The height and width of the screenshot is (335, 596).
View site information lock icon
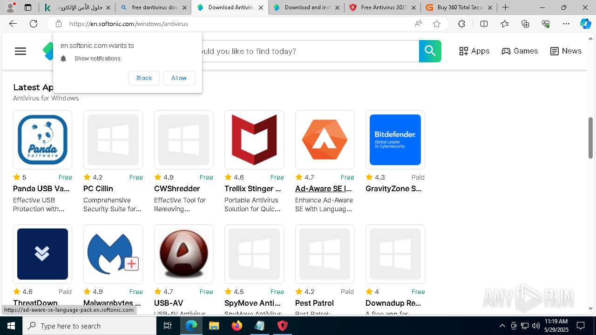coord(59,24)
